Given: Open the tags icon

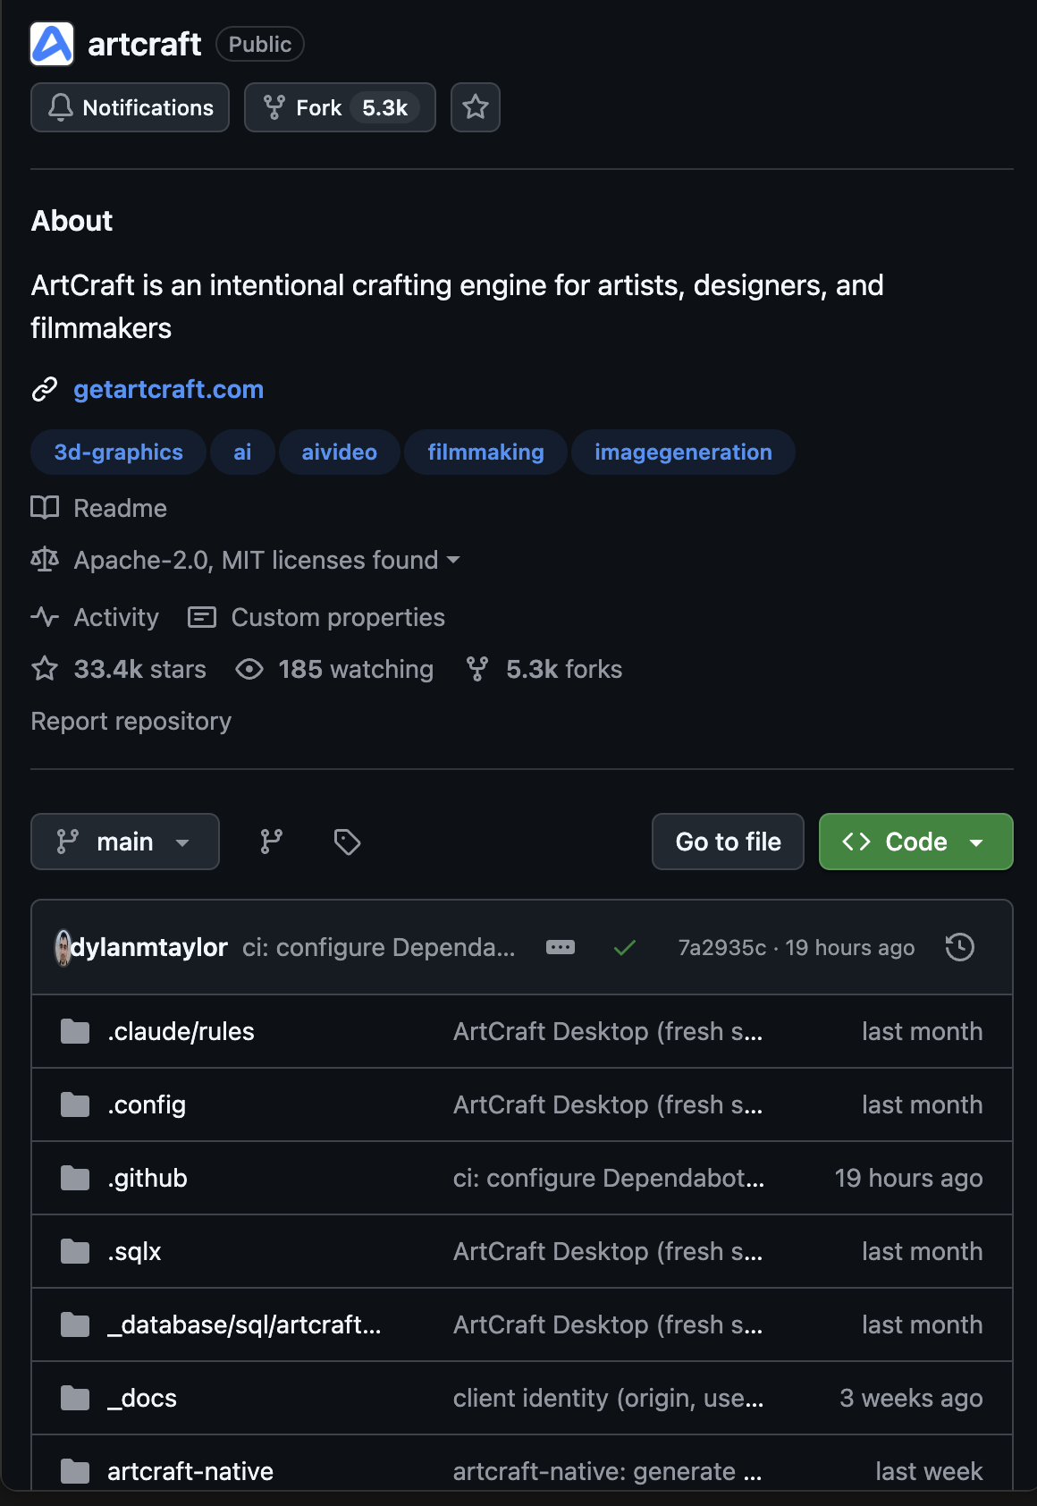Looking at the screenshot, I should point(347,842).
